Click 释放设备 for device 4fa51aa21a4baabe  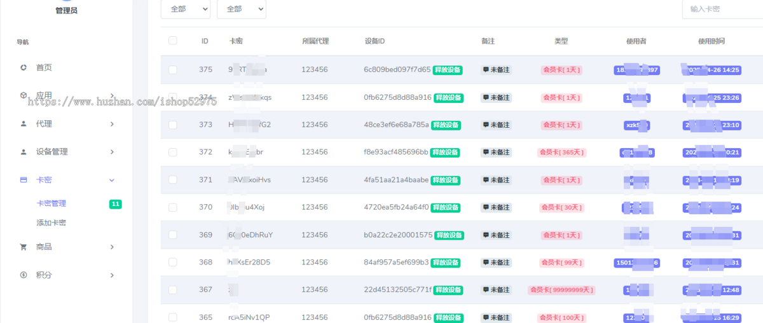(x=445, y=180)
